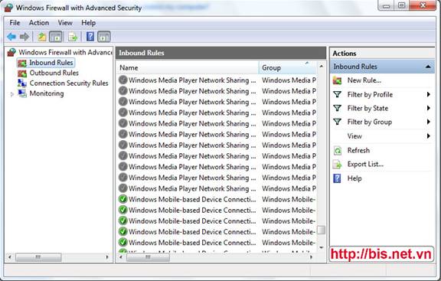Open system menu via title bar firewall icon
Viewport: 441px width, 281px height.
[x=8, y=8]
